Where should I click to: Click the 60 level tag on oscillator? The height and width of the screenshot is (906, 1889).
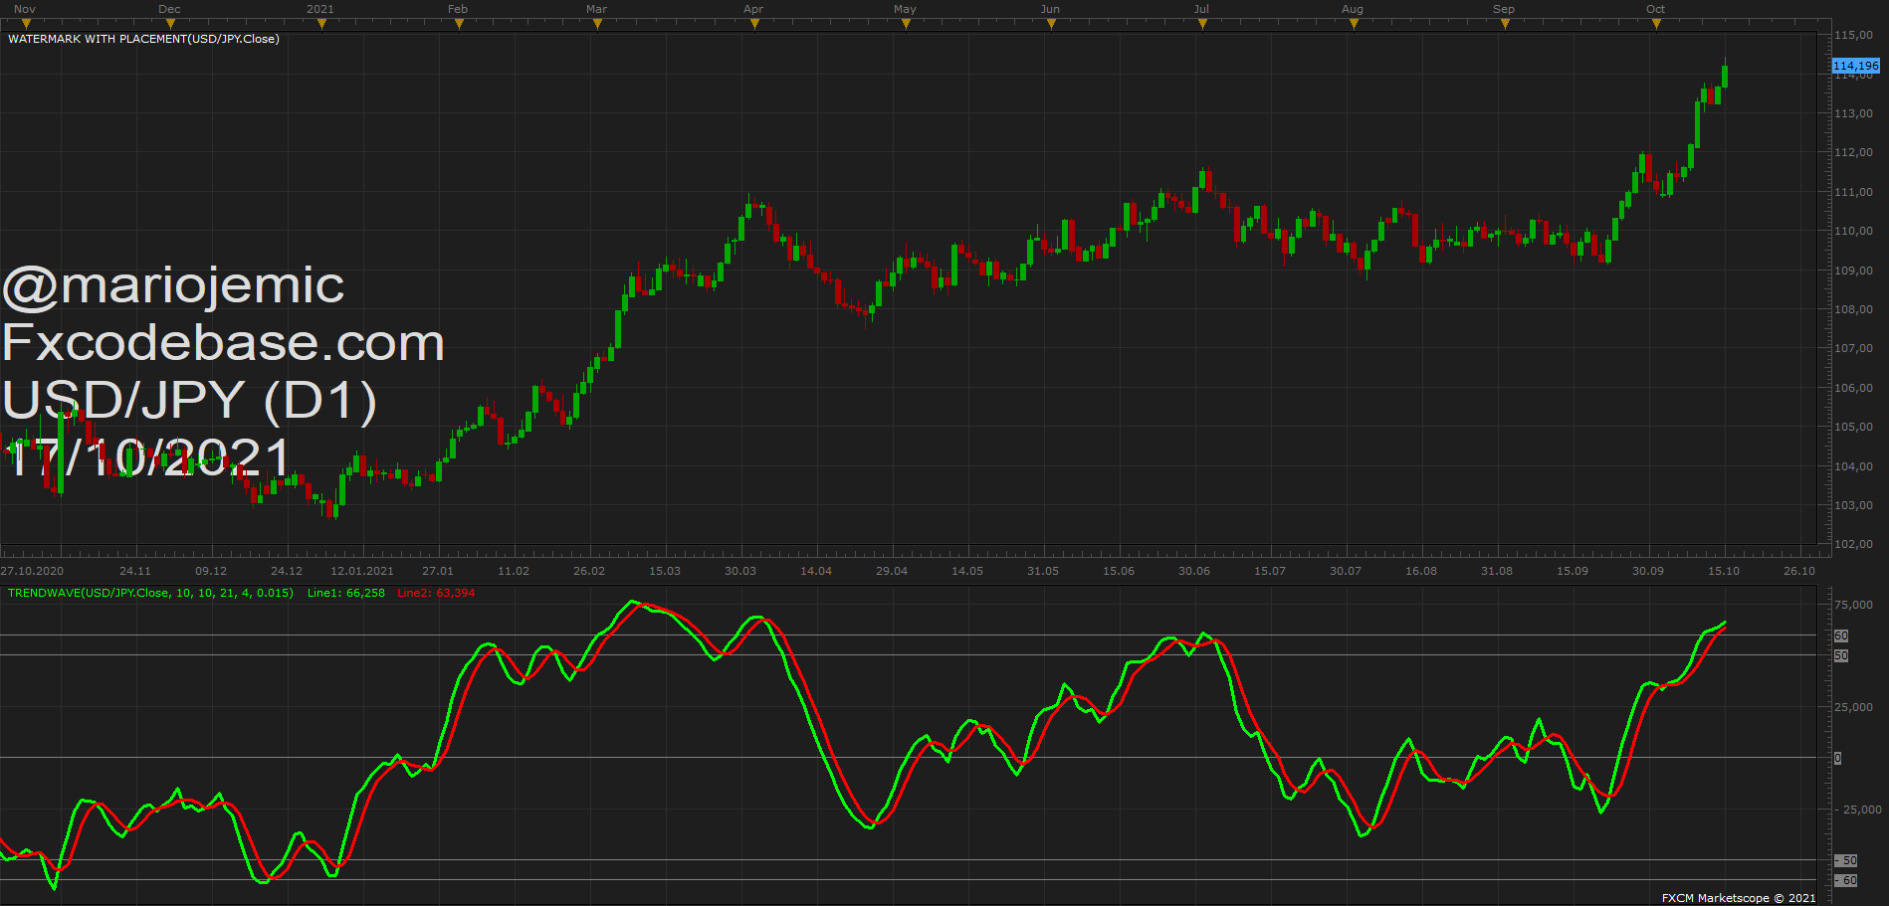(1841, 635)
